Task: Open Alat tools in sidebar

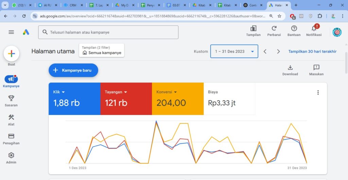Action: 11,118
